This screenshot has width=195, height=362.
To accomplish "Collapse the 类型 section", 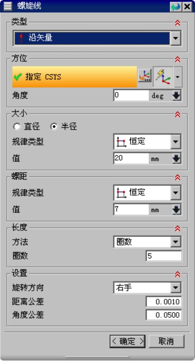I will tap(177, 23).
